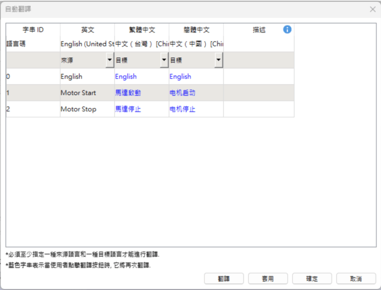Click the 英文 column header
The width and height of the screenshot is (381, 290).
[88, 30]
